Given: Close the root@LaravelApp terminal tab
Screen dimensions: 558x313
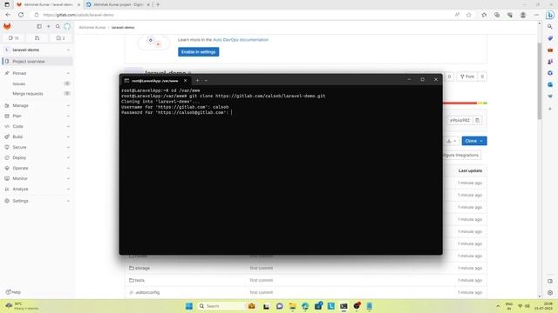Looking at the screenshot, I should [x=185, y=81].
